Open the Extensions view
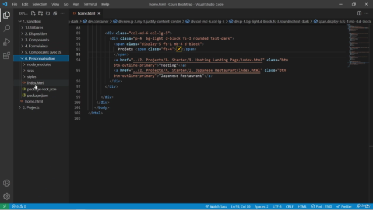This screenshot has height=210, width=373. (6, 55)
